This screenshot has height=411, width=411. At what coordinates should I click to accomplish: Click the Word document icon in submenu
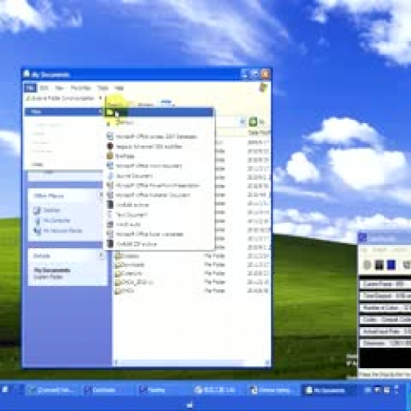(110, 166)
